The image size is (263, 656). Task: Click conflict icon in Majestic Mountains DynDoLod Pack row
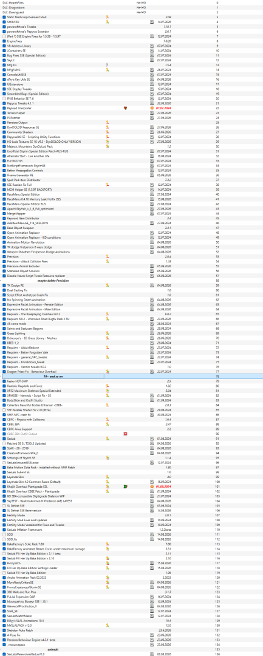pyautogui.click(x=107, y=146)
